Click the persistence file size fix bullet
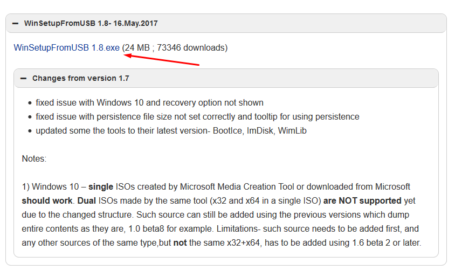This screenshot has width=455, height=271. (x=197, y=116)
